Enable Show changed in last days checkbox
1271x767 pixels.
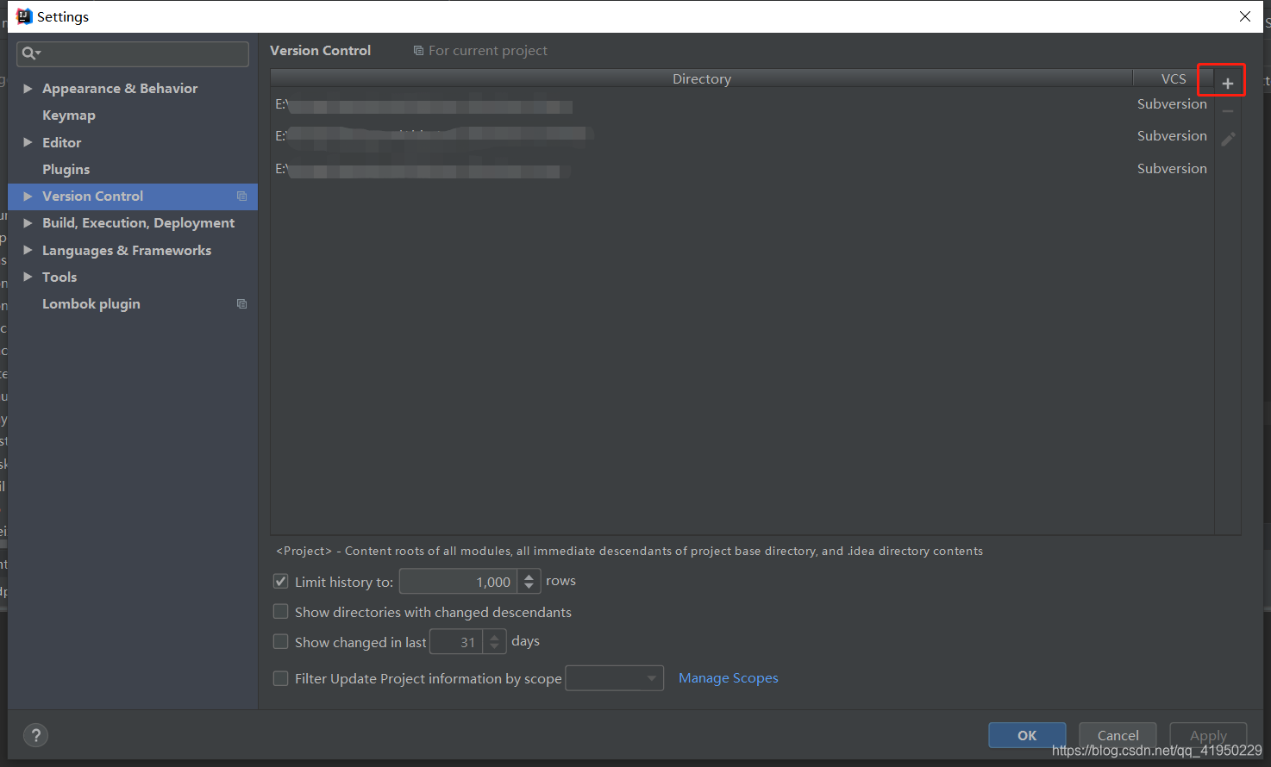[280, 642]
